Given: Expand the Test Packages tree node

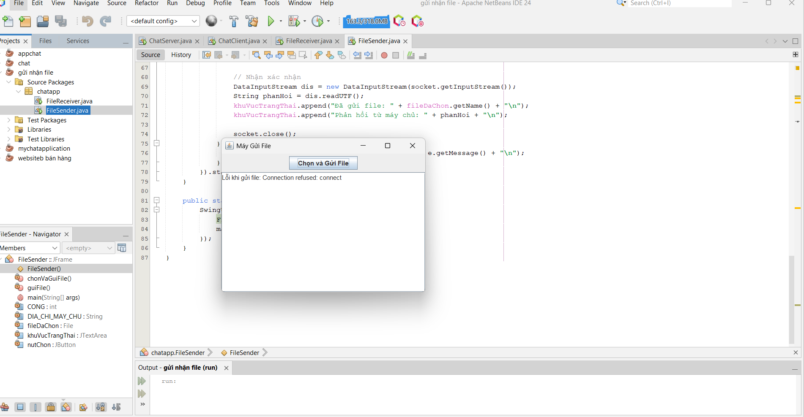Looking at the screenshot, I should point(9,120).
